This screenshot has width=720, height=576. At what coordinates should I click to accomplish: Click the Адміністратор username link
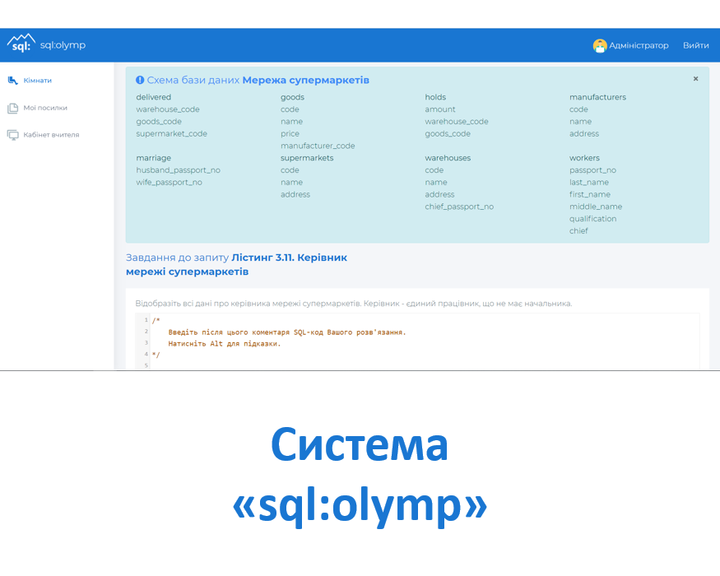point(639,45)
